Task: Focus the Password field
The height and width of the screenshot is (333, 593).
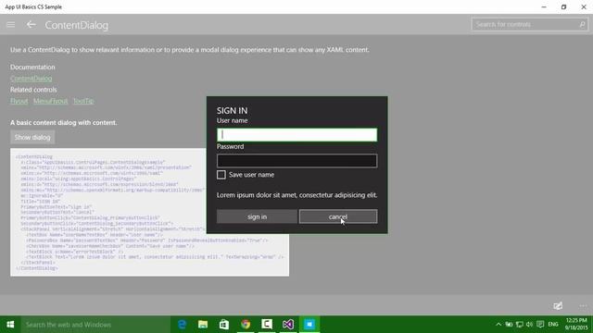Action: [x=296, y=161]
